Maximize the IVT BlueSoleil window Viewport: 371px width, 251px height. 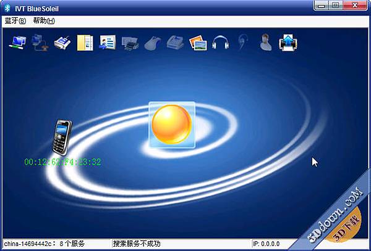(336, 6)
